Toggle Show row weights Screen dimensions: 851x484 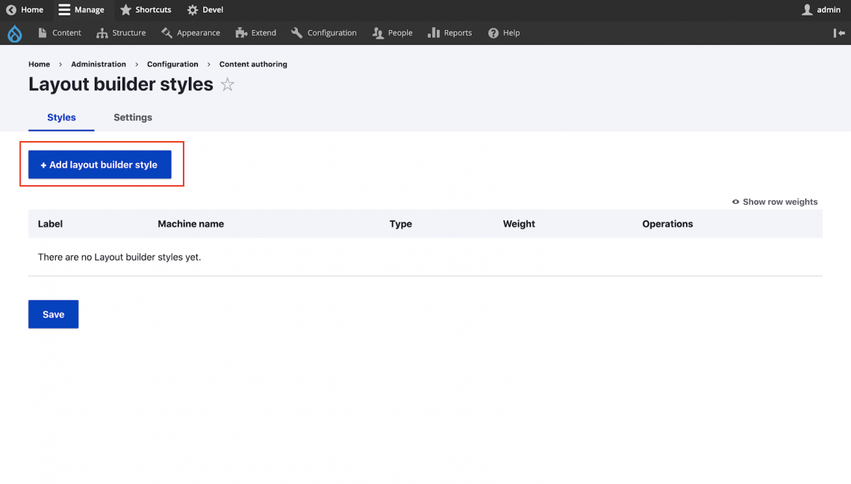[775, 202]
